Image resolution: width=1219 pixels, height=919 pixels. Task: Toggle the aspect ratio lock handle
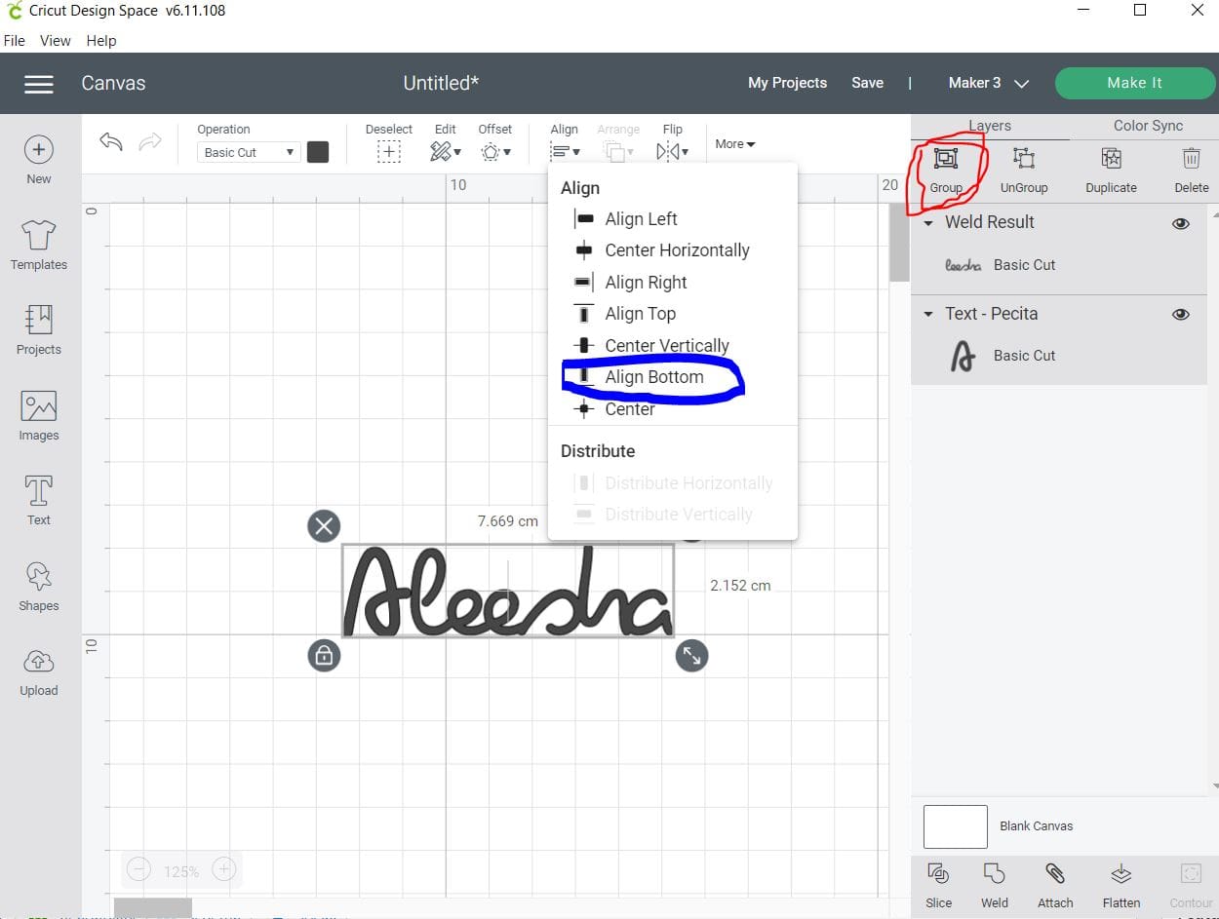(324, 656)
